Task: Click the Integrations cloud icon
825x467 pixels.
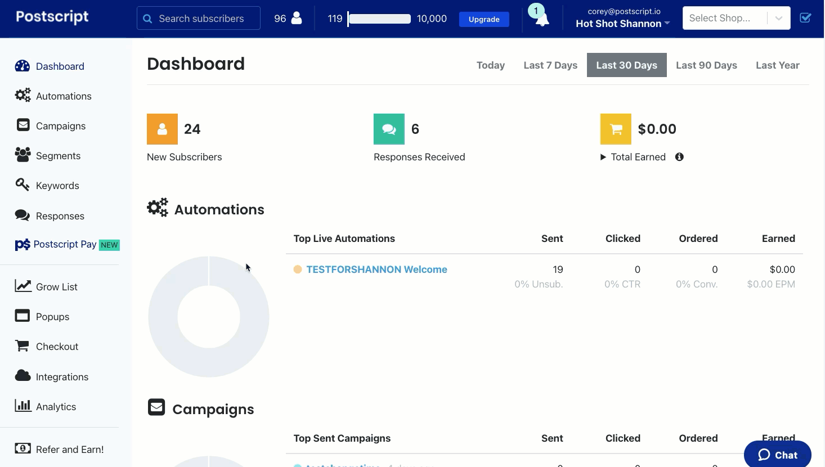Action: pos(23,375)
